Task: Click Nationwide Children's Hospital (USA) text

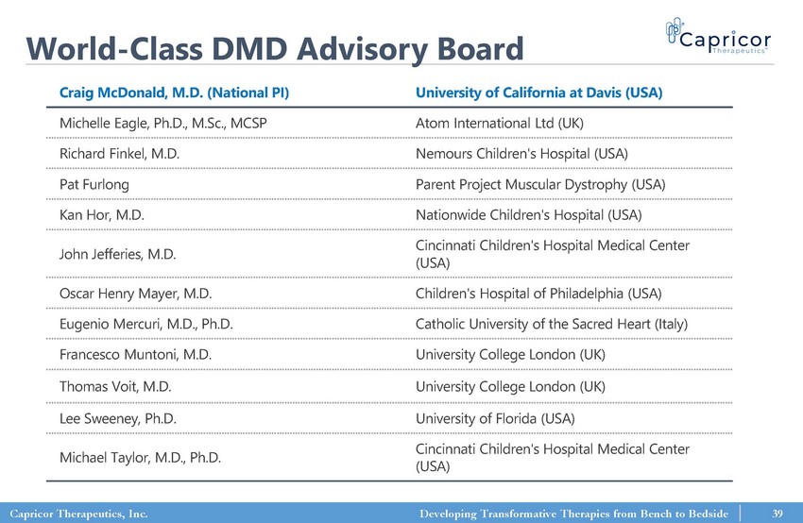Action: [x=528, y=215]
